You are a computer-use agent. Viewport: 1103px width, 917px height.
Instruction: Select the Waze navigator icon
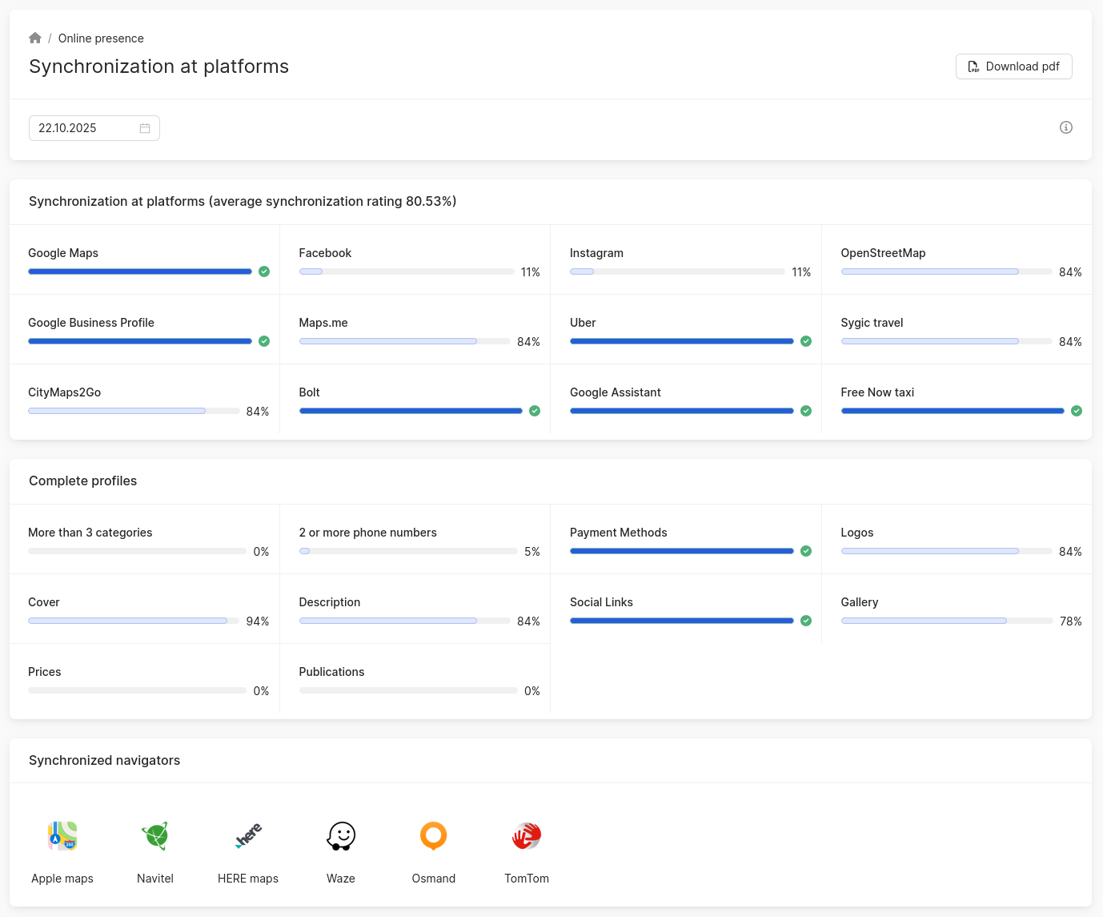(x=341, y=836)
